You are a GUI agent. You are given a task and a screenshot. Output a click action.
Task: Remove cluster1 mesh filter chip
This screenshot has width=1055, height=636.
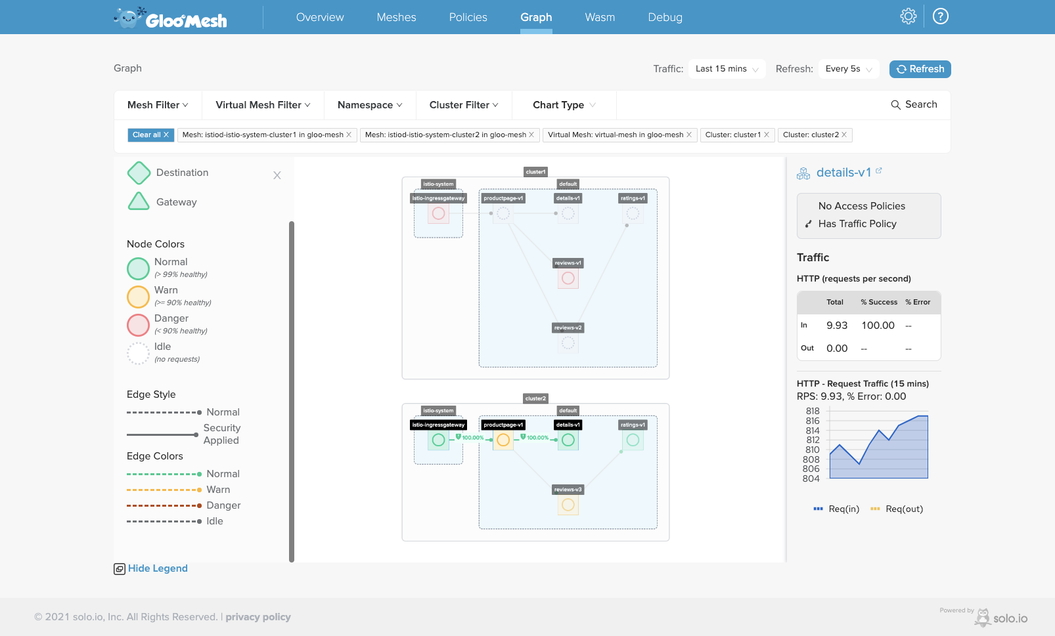(x=349, y=135)
